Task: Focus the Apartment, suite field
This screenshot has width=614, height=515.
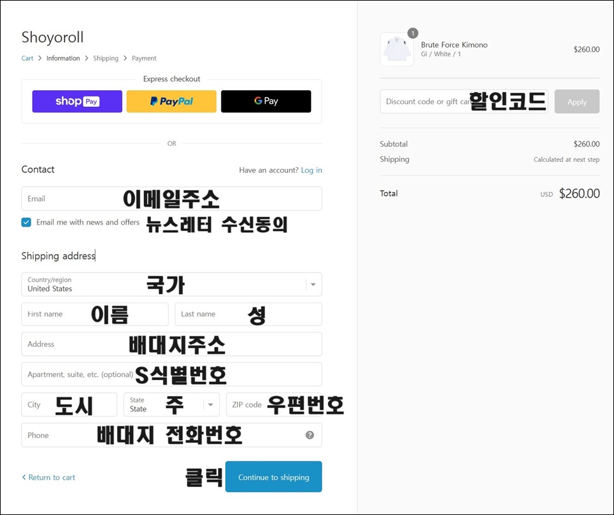Action: click(x=171, y=374)
